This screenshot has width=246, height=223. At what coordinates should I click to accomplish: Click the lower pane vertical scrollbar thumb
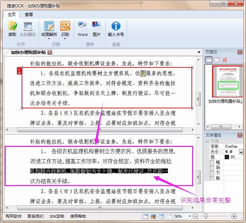pos(198,177)
